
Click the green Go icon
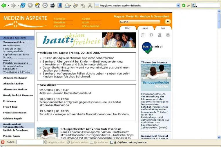pos(184,5)
